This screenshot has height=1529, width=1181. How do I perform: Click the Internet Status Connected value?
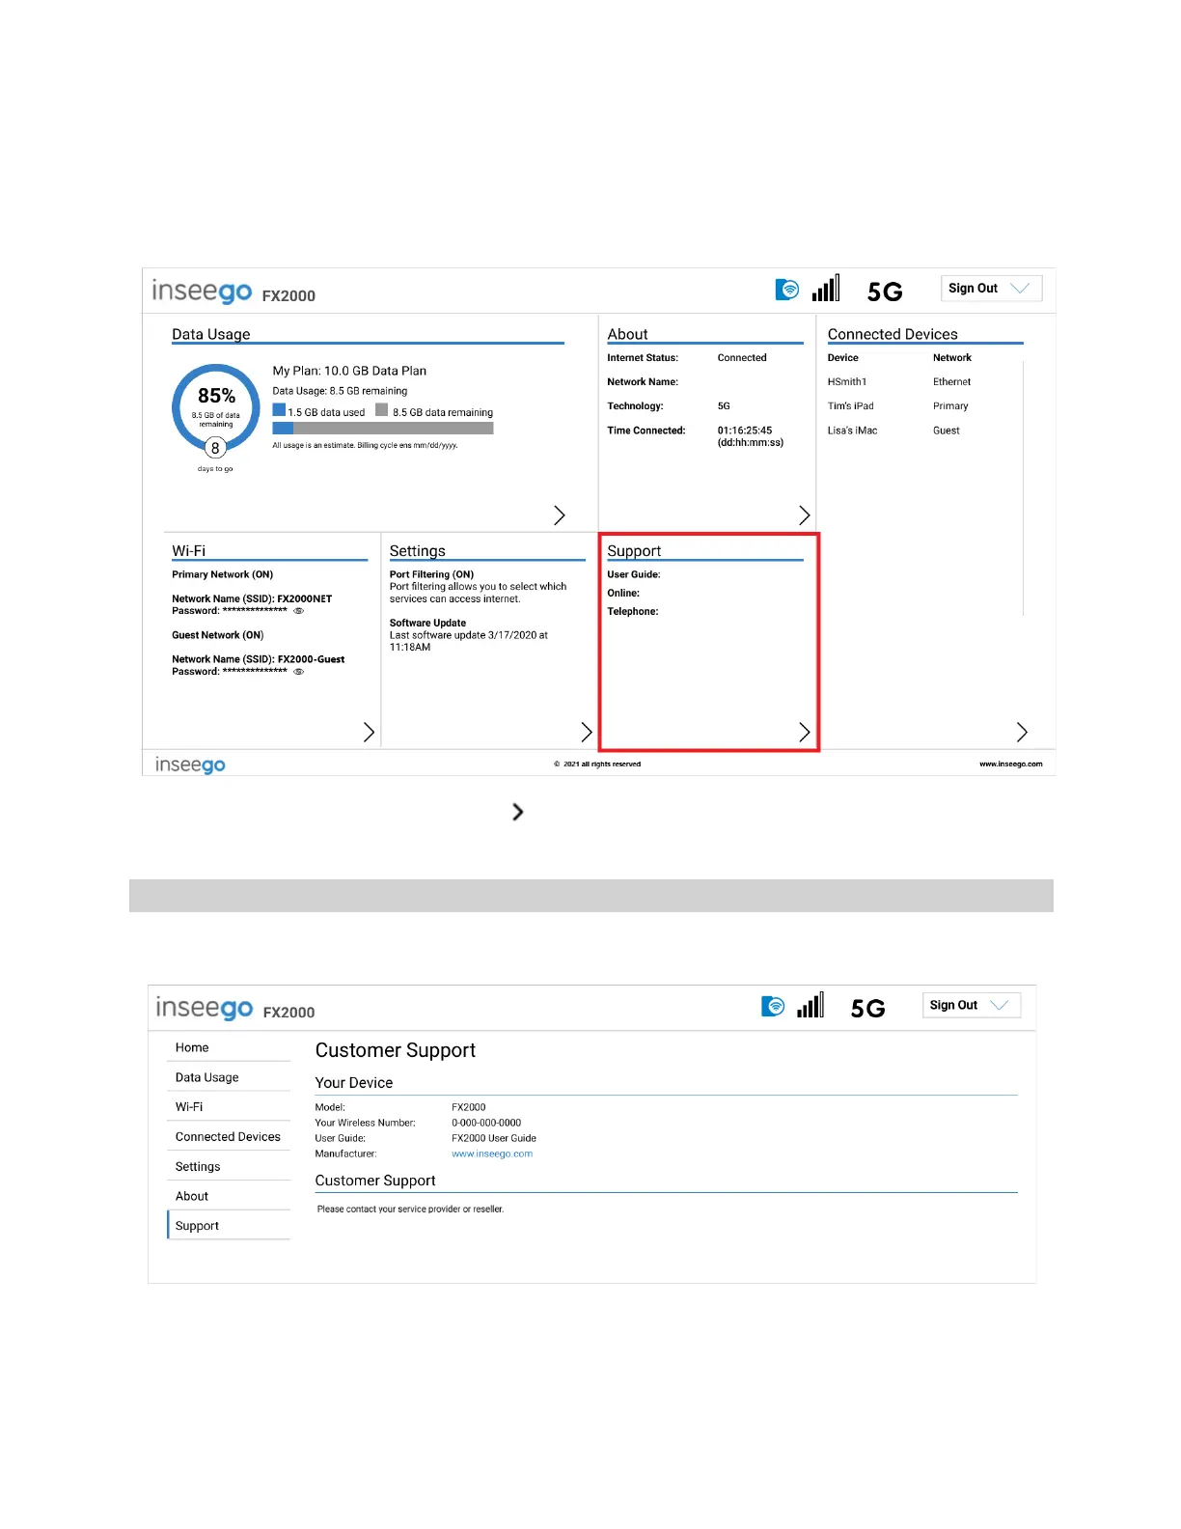tap(742, 358)
